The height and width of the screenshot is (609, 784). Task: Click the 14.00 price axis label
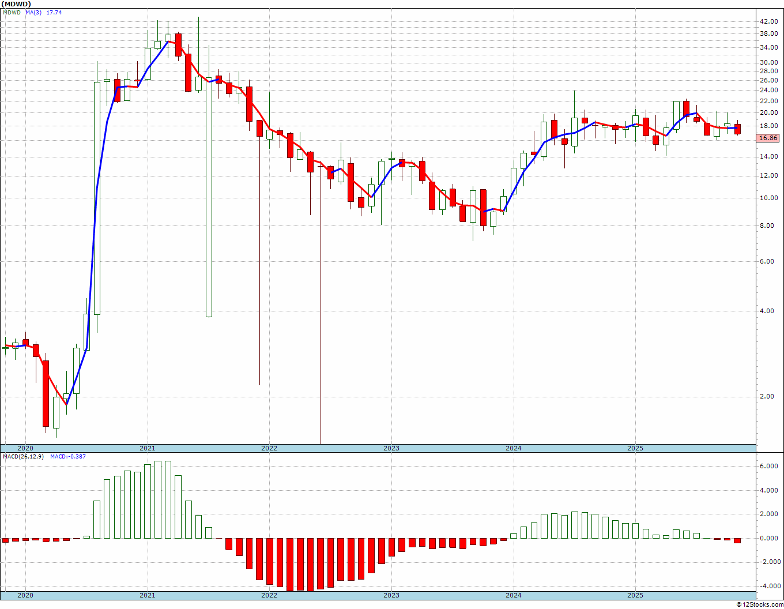[x=769, y=156]
